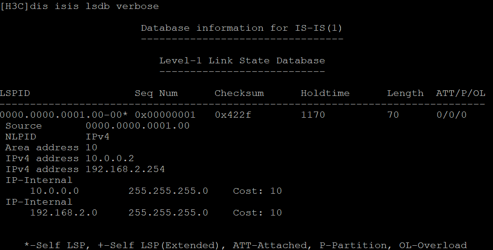
Task: Click the checksum value 0x422f
Action: point(233,115)
